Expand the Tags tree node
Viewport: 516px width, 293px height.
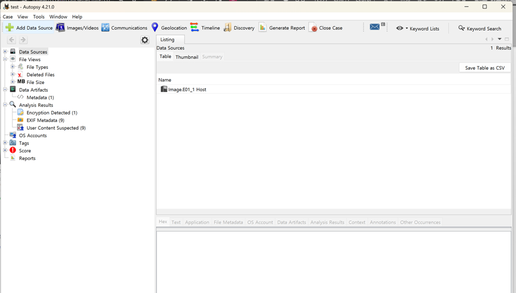click(x=5, y=143)
